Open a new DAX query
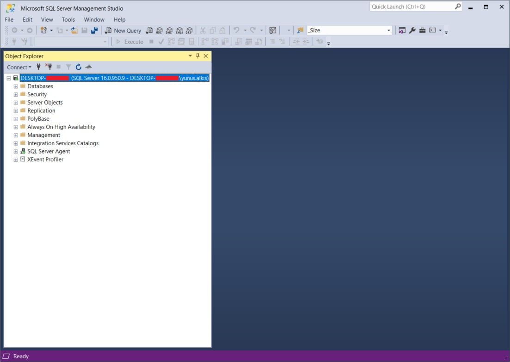Viewport: 510px width, 362px height. tap(190, 30)
